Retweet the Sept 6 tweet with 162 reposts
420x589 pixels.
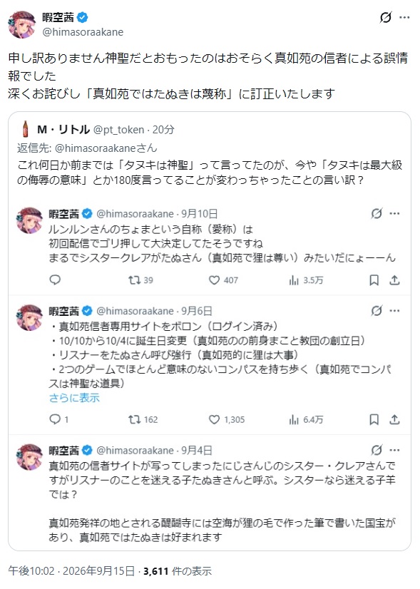pyautogui.click(x=143, y=419)
